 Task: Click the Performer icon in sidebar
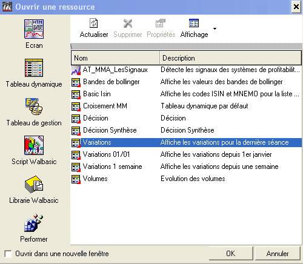coord(34,223)
